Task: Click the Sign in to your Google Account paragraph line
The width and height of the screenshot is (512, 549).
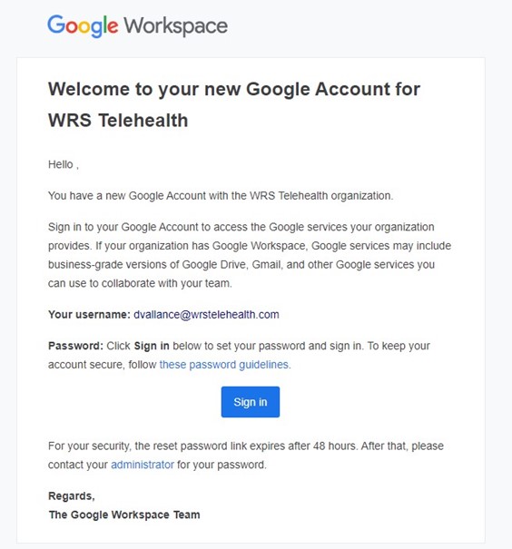Action: coord(241,227)
